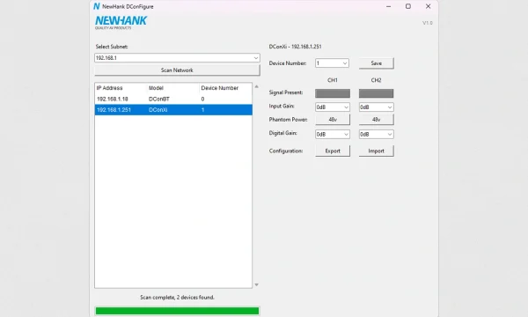Click the device number 0 cell
This screenshot has height=317, width=528.
point(202,99)
